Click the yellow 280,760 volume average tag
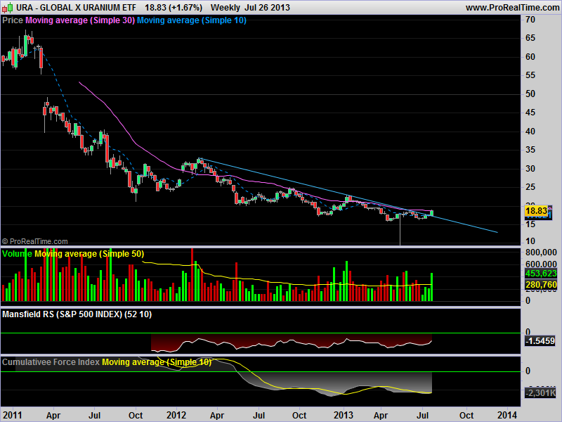562x422 pixels. 540,284
